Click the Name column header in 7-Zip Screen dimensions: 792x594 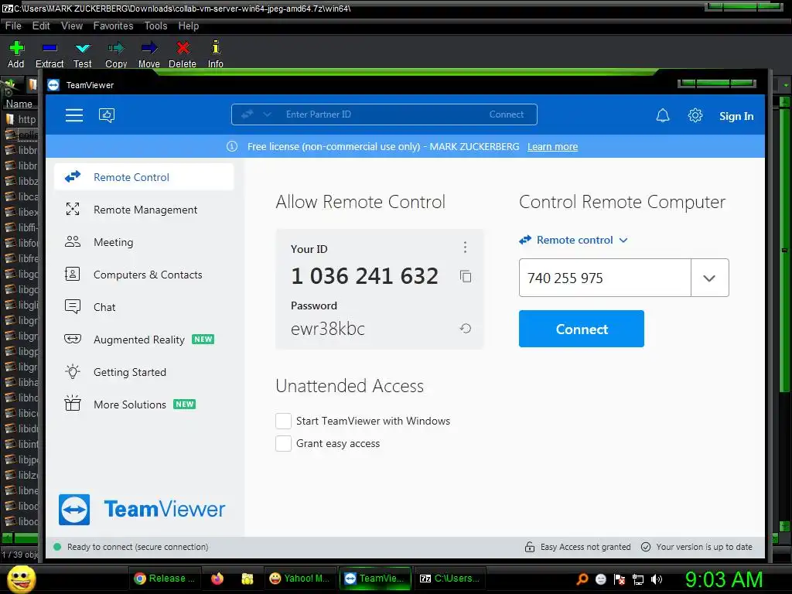pyautogui.click(x=19, y=104)
